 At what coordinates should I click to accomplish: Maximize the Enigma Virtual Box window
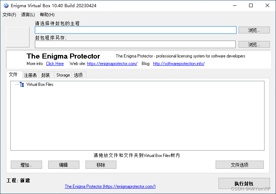(251, 6)
